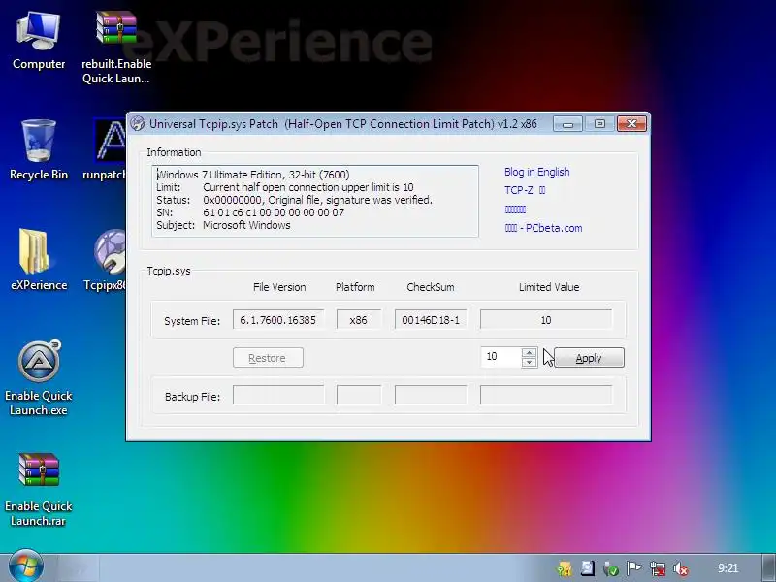Click the Status signature verified line
The width and height of the screenshot is (776, 582).
295,200
